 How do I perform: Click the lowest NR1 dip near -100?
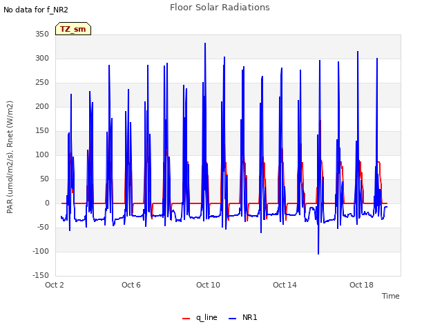[318, 254]
